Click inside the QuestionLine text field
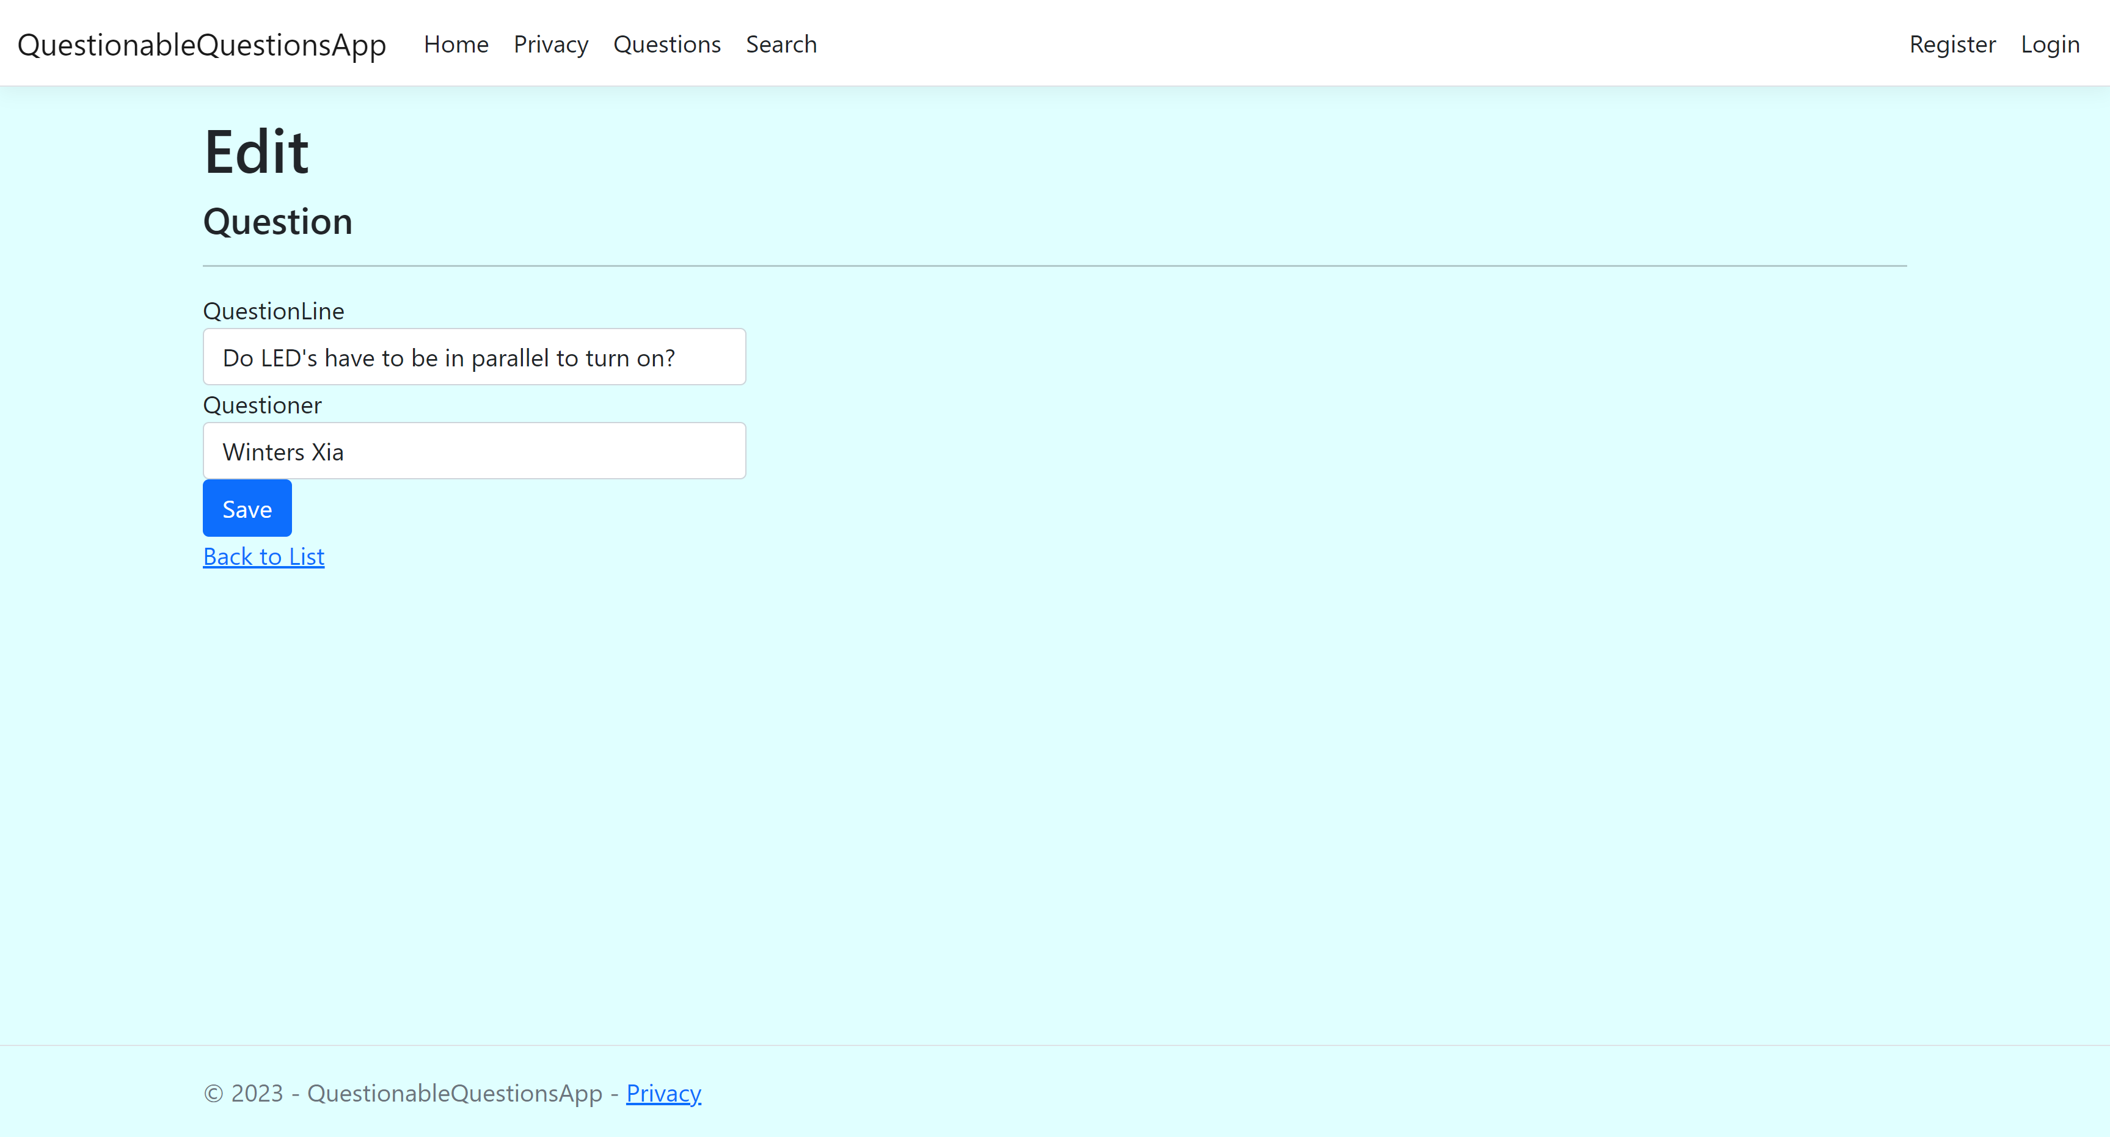This screenshot has width=2110, height=1137. 473,357
